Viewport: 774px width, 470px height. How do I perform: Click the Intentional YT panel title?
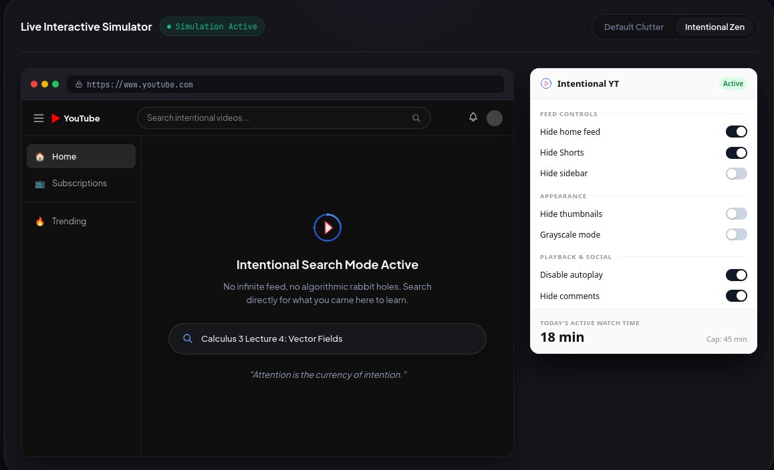pos(588,84)
